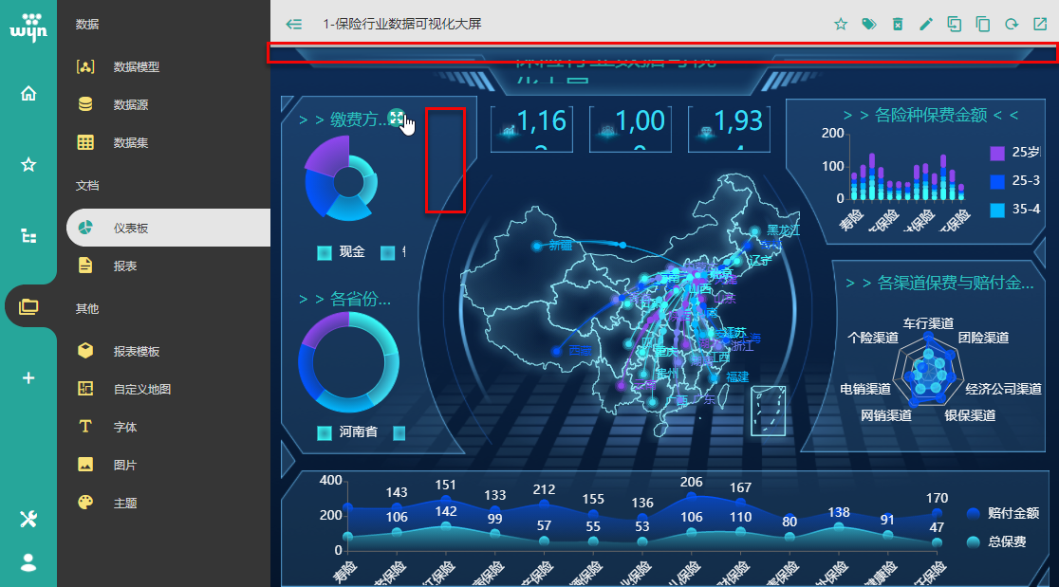Go to the Home icon in sidebar

pyautogui.click(x=28, y=93)
